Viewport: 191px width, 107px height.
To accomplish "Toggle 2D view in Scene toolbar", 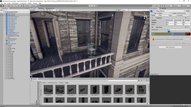I will coord(44,10).
